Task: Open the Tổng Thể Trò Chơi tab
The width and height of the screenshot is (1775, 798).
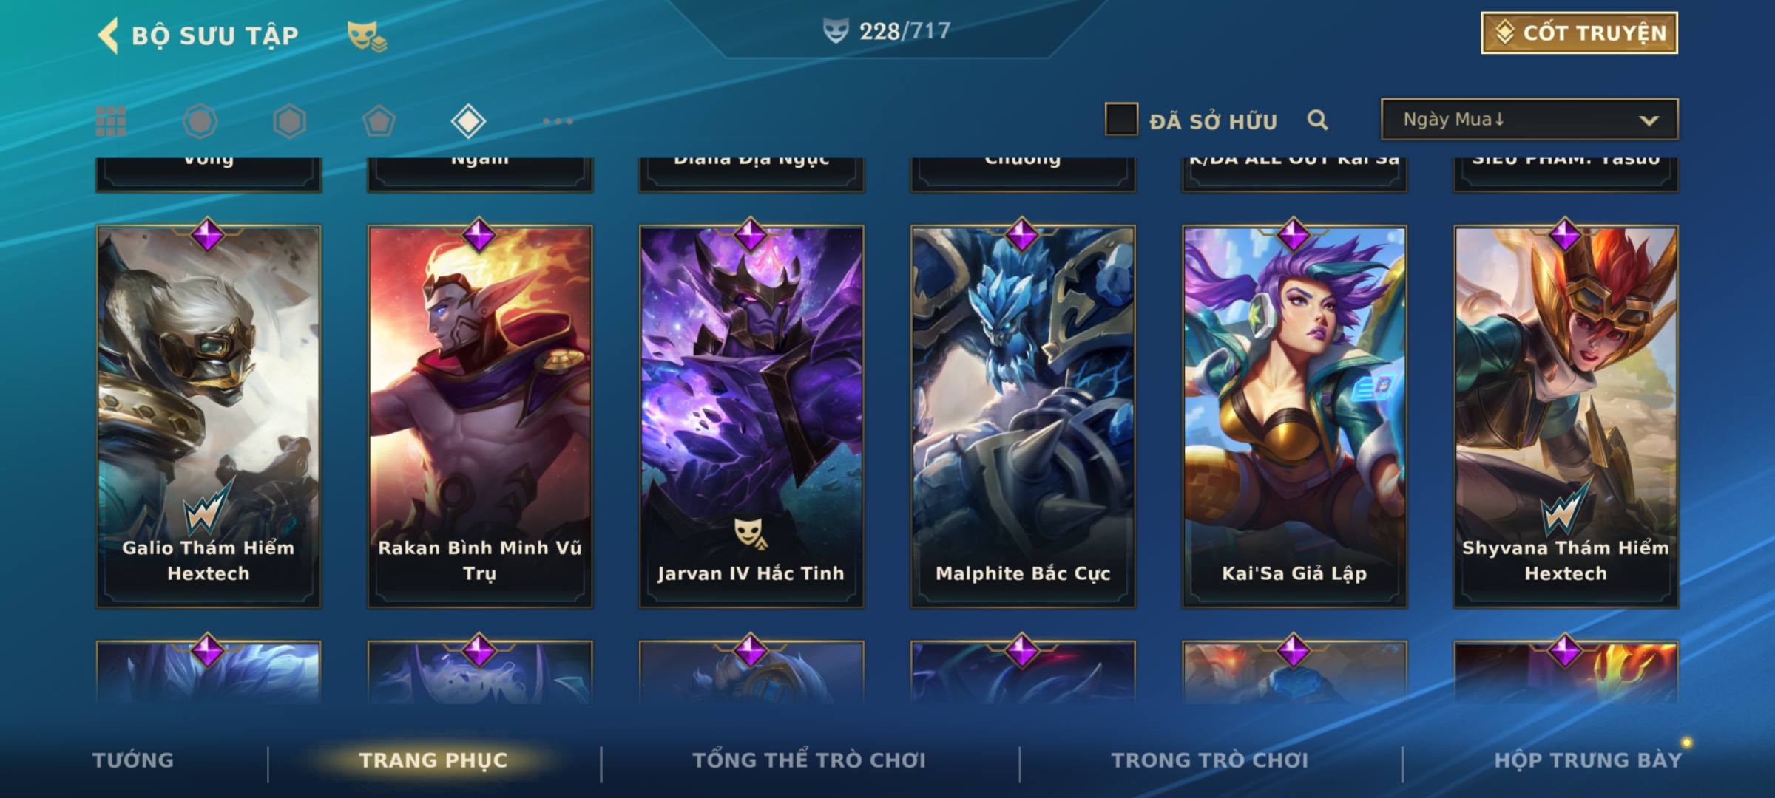Action: pyautogui.click(x=809, y=760)
